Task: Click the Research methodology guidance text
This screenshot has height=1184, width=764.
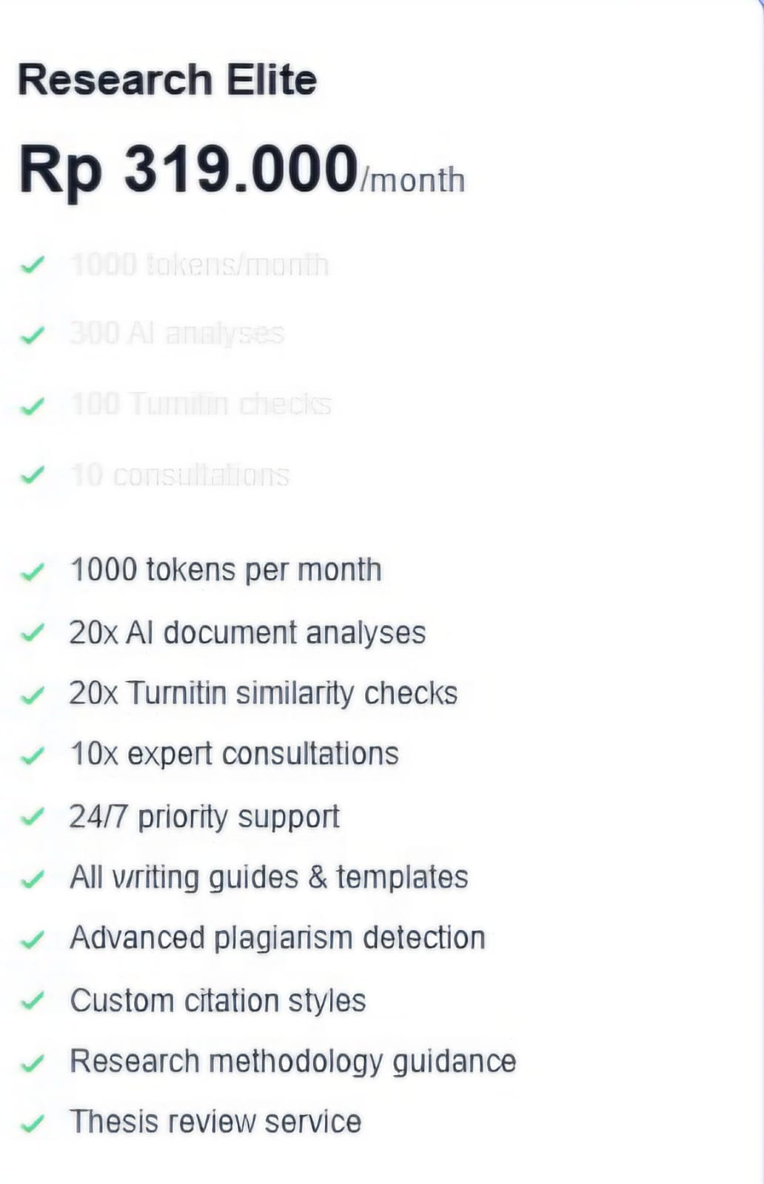Action: pyautogui.click(x=292, y=1061)
